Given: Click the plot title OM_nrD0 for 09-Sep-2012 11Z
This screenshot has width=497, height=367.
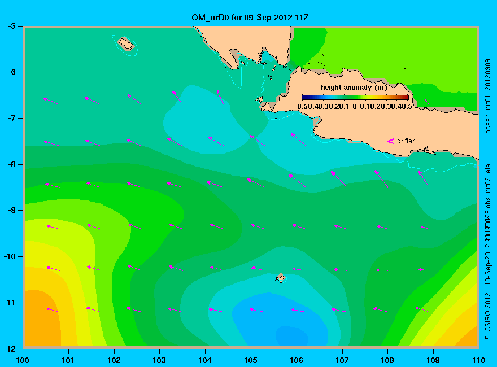Looking at the screenshot, I should (250, 18).
